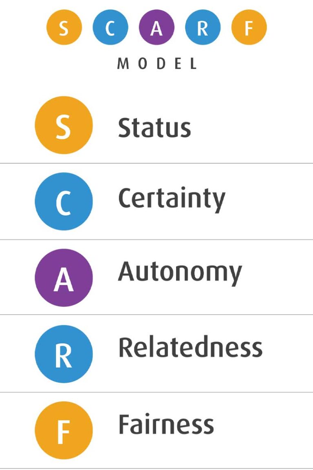
Task: Click the small blue C circle at top
Action: click(x=110, y=27)
